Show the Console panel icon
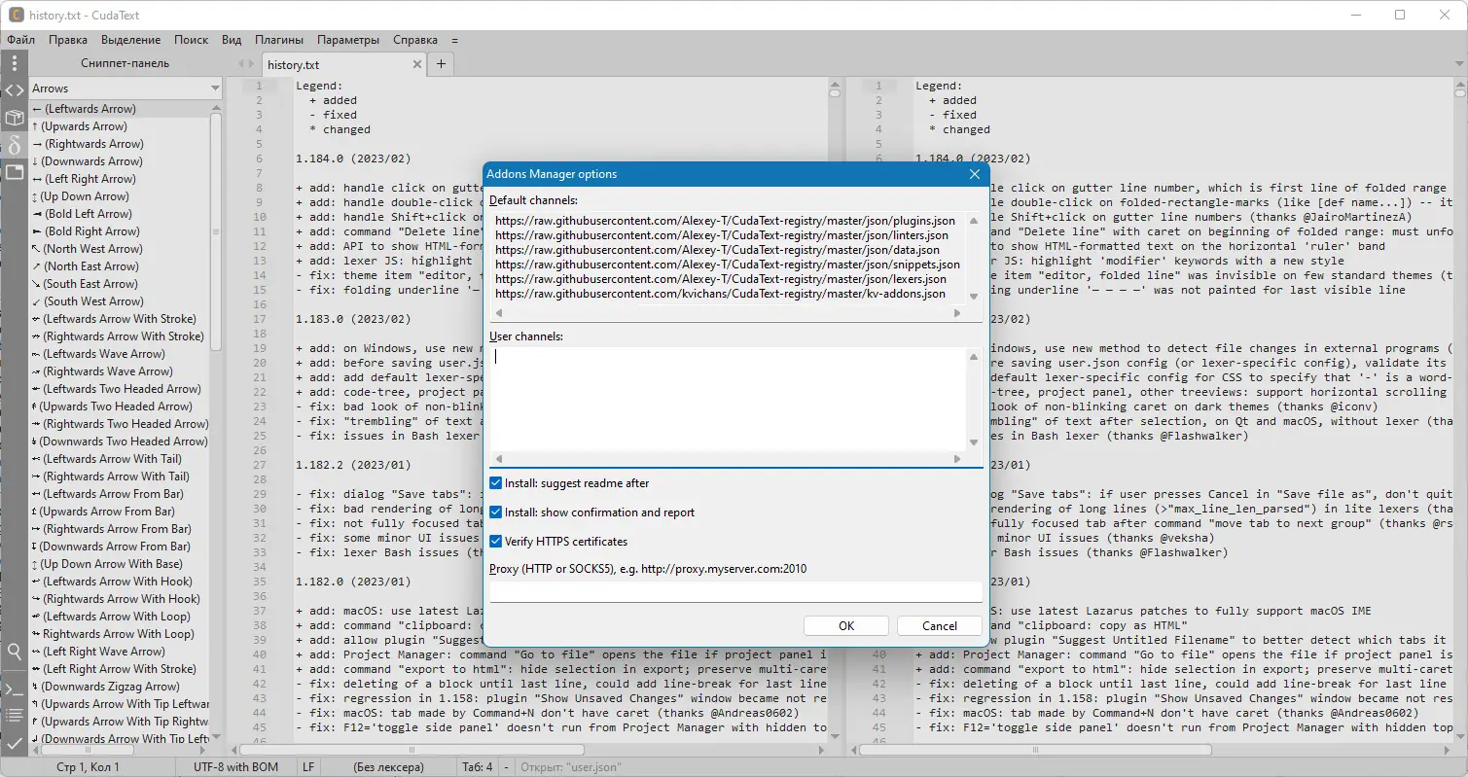Image resolution: width=1468 pixels, height=777 pixels. point(14,689)
